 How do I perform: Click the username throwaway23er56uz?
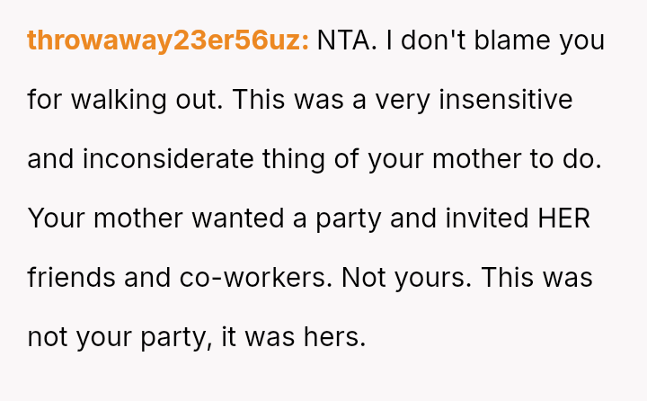(168, 40)
